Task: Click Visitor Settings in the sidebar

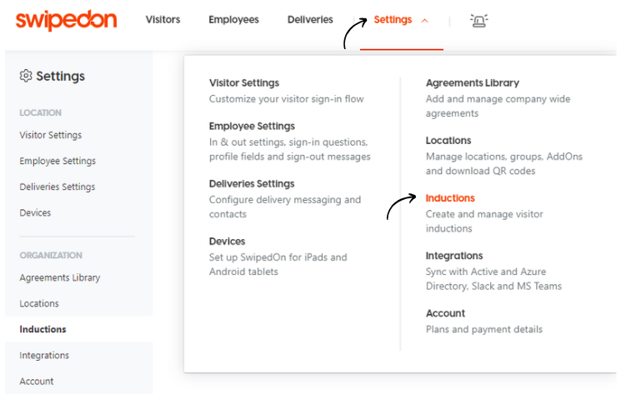Action: point(51,135)
